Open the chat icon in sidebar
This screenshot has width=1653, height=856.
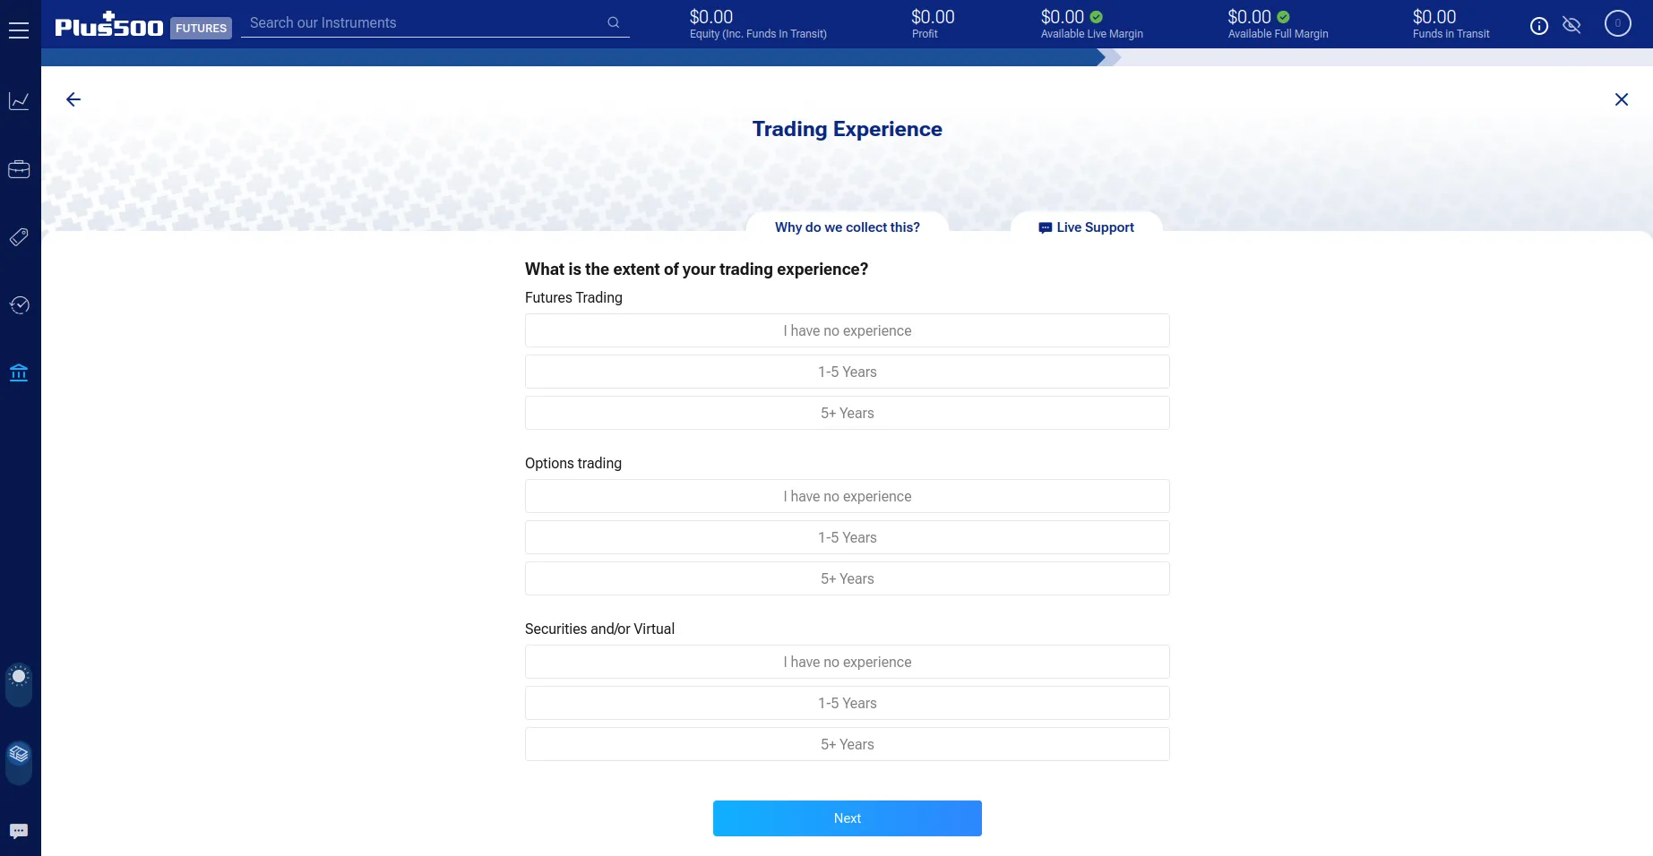[19, 832]
